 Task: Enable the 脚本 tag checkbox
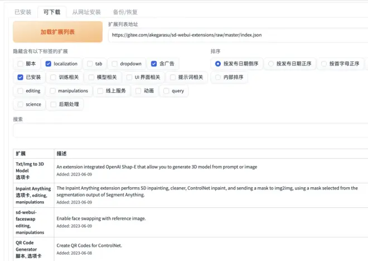coord(21,64)
